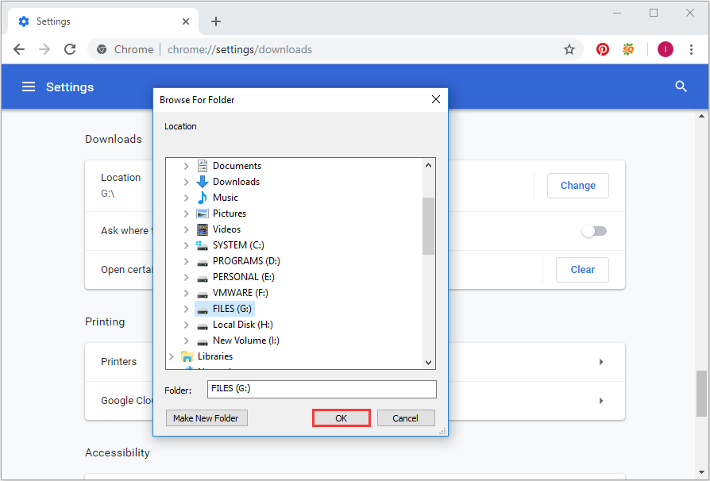710x481 pixels.
Task: Expand the Documents tree node
Action: 186,166
